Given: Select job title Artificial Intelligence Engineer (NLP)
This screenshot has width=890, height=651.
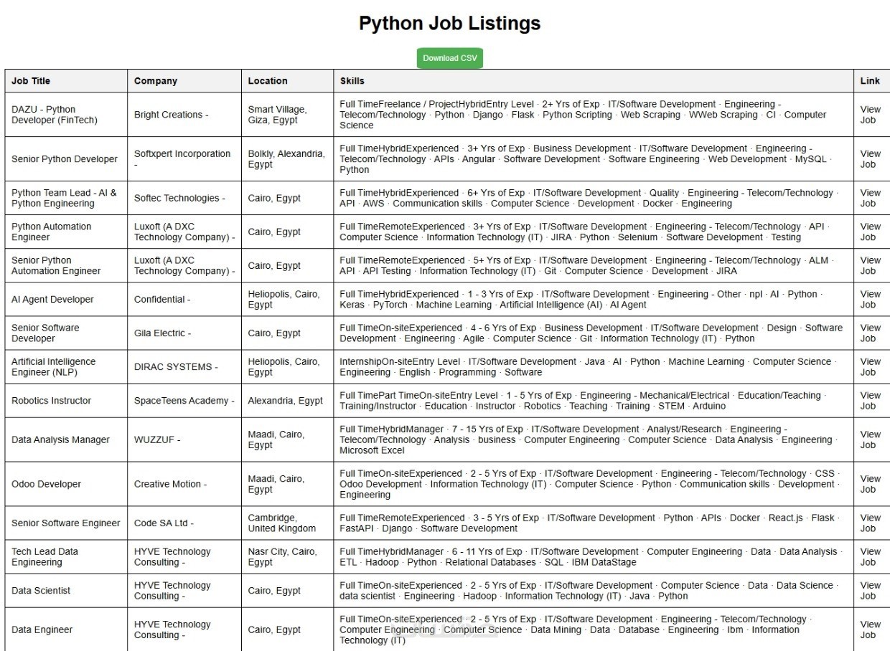Looking at the screenshot, I should 53,366.
